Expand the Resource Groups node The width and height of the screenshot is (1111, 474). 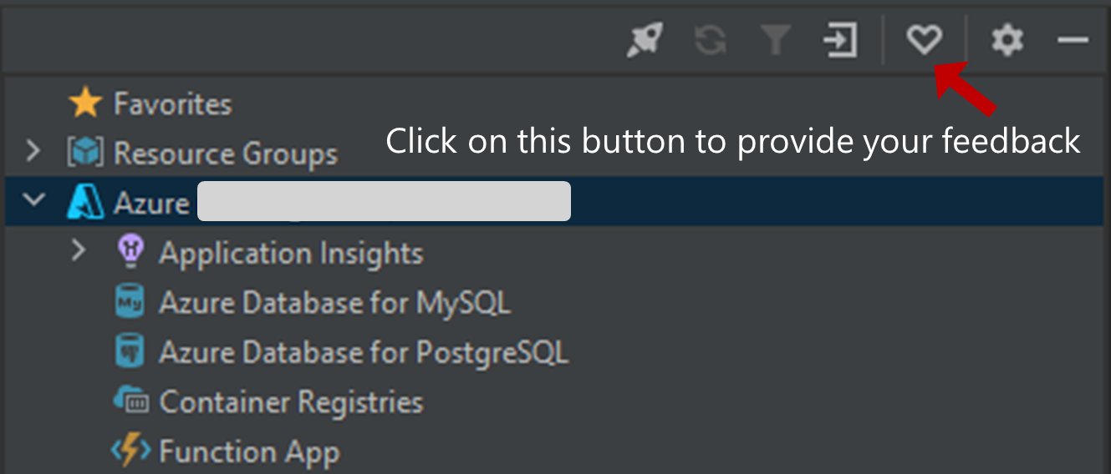[x=33, y=153]
